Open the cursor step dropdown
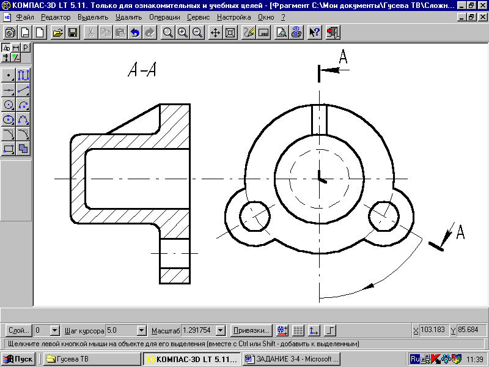The height and width of the screenshot is (367, 489). pos(142,330)
